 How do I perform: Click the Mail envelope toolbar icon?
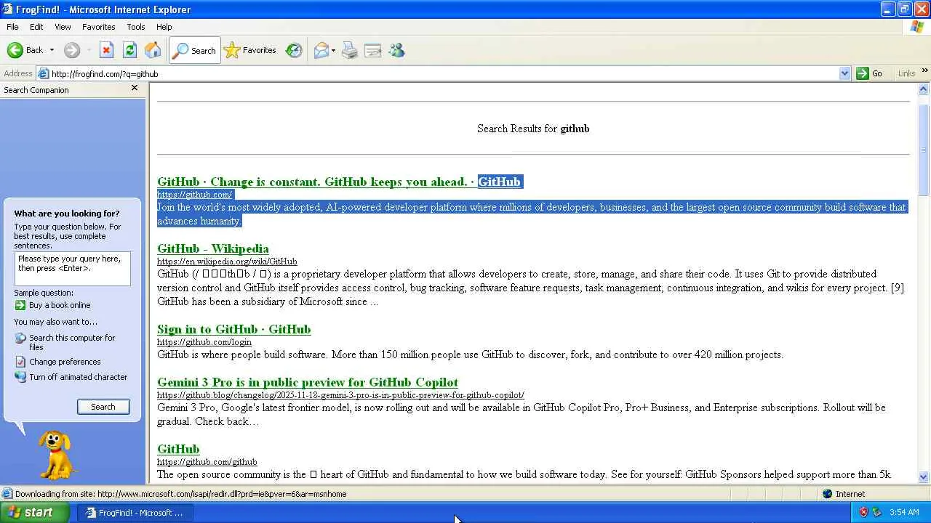(x=321, y=50)
